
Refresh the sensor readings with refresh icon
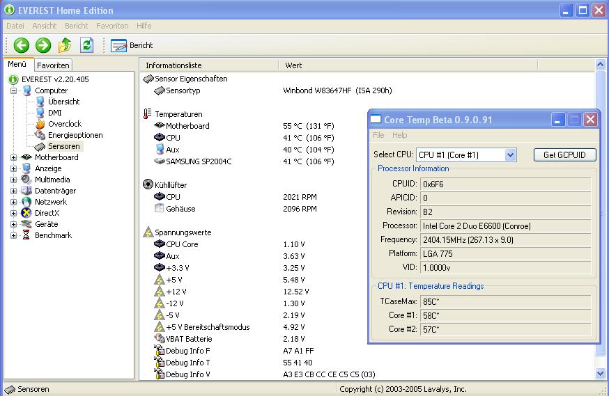pyautogui.click(x=86, y=45)
